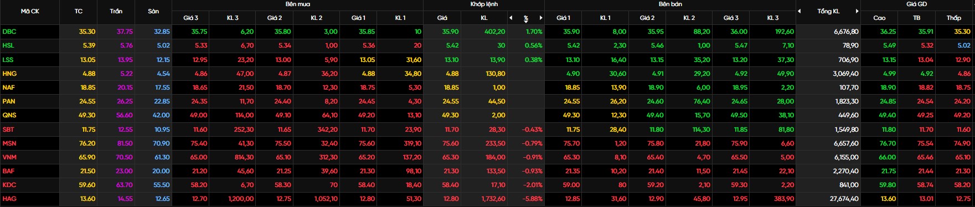
Task: Click the QNS stock code
Action: 9,115
